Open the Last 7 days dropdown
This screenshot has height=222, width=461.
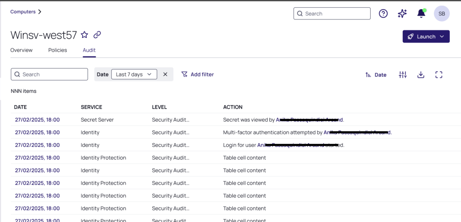tap(134, 75)
